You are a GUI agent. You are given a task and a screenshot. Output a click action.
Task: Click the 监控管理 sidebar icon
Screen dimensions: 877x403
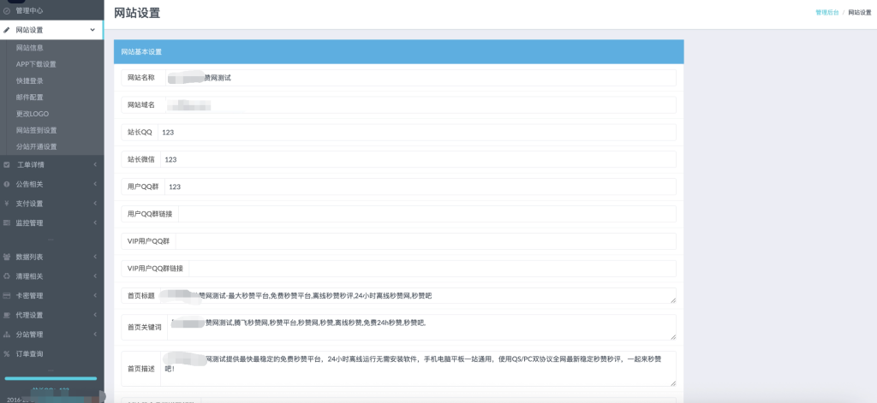tap(7, 223)
